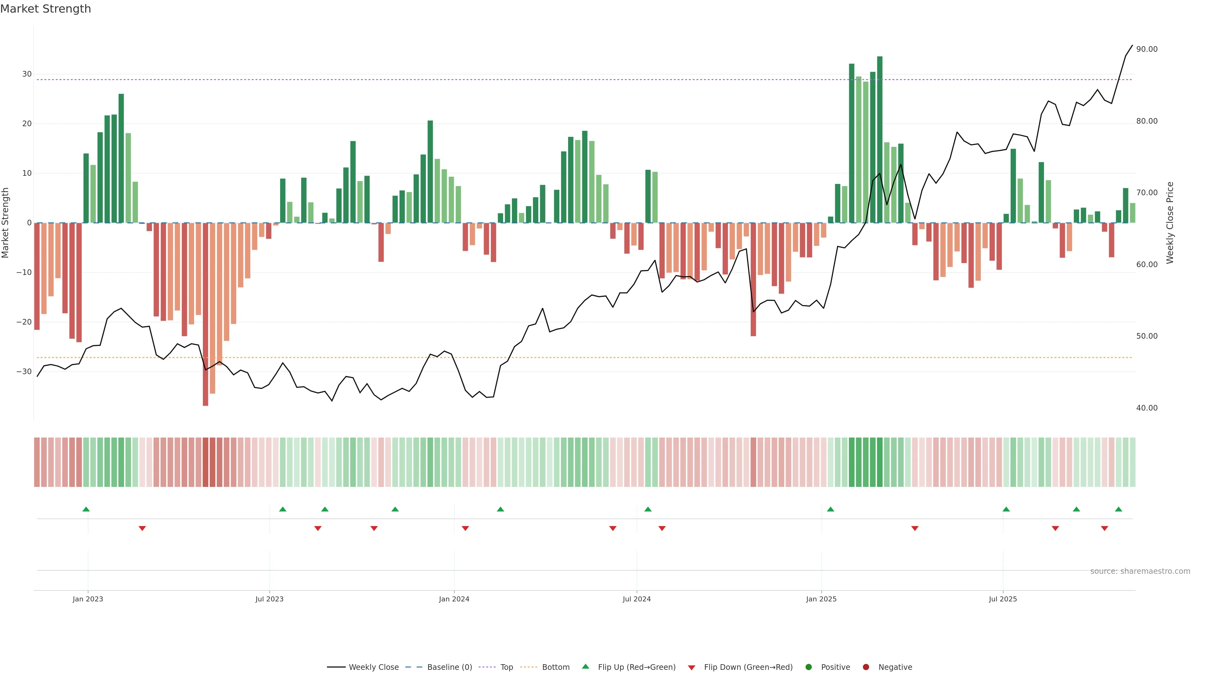
Task: Click the Jan 2024 x-axis label
Action: coord(454,599)
